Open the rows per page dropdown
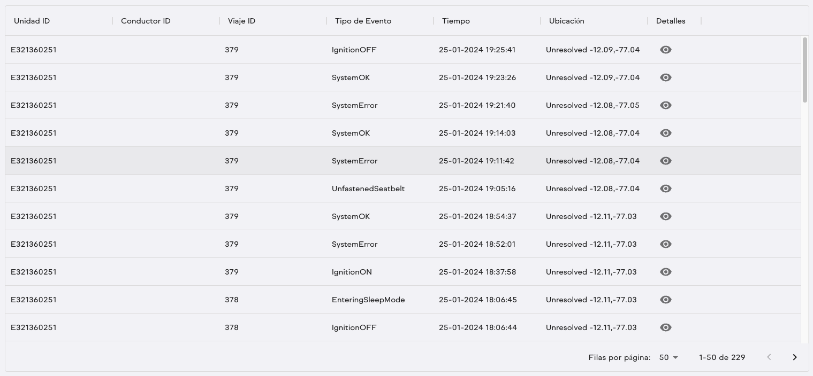This screenshot has height=376, width=813. (668, 357)
